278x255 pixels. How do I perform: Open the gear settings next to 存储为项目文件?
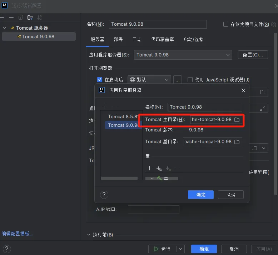click(274, 24)
